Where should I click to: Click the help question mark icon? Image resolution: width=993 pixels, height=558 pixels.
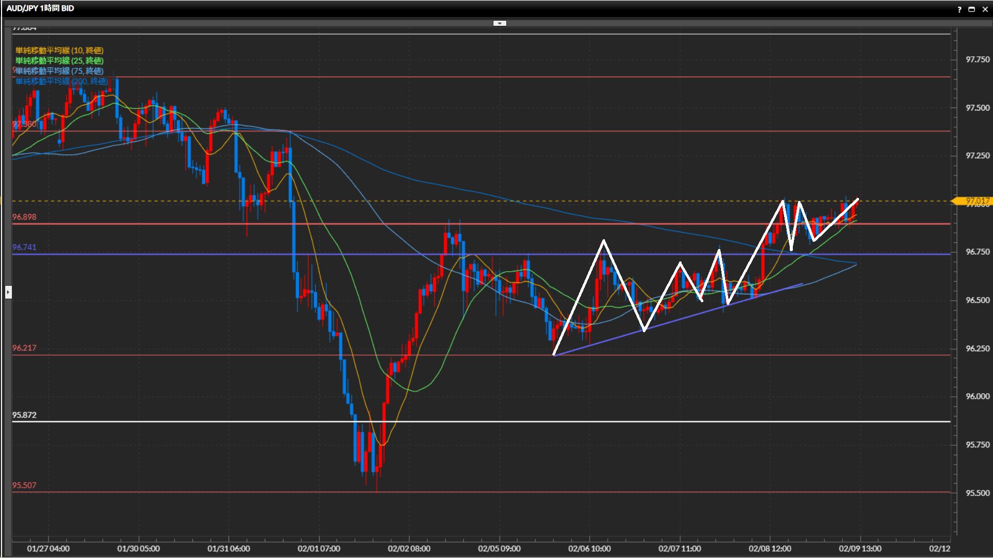pyautogui.click(x=959, y=9)
